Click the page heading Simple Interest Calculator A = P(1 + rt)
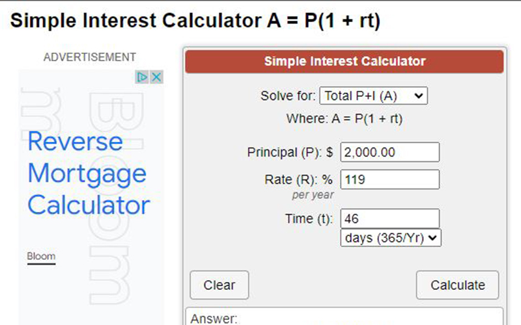The image size is (521, 325). [x=195, y=21]
